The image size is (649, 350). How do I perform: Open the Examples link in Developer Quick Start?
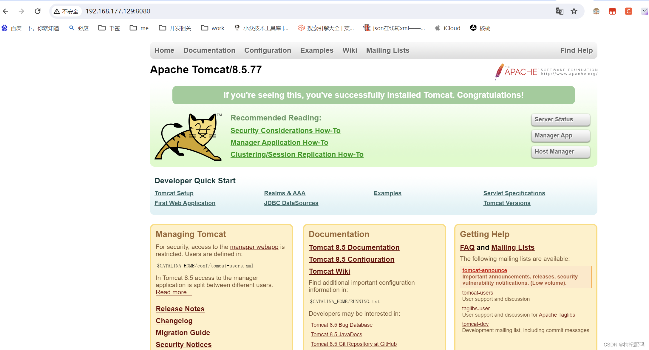(387, 193)
